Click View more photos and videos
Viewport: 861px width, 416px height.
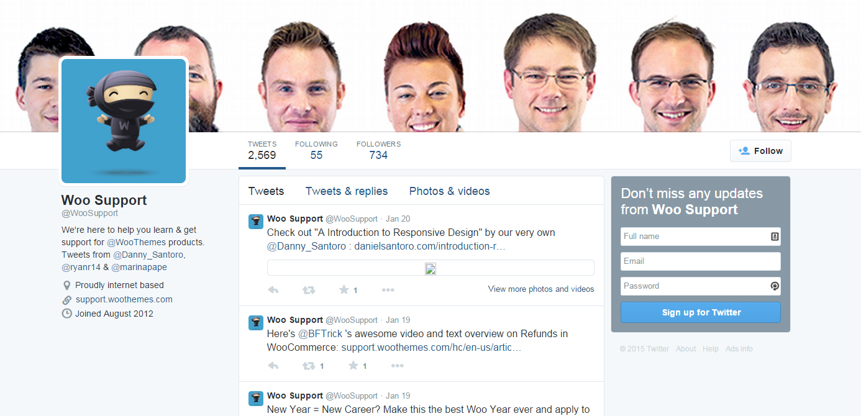click(x=541, y=289)
